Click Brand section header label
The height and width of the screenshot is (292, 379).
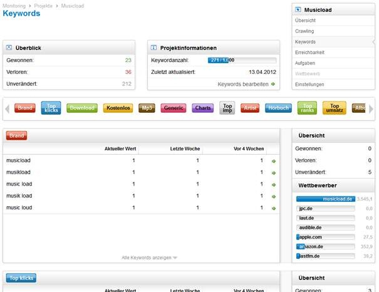16,135
